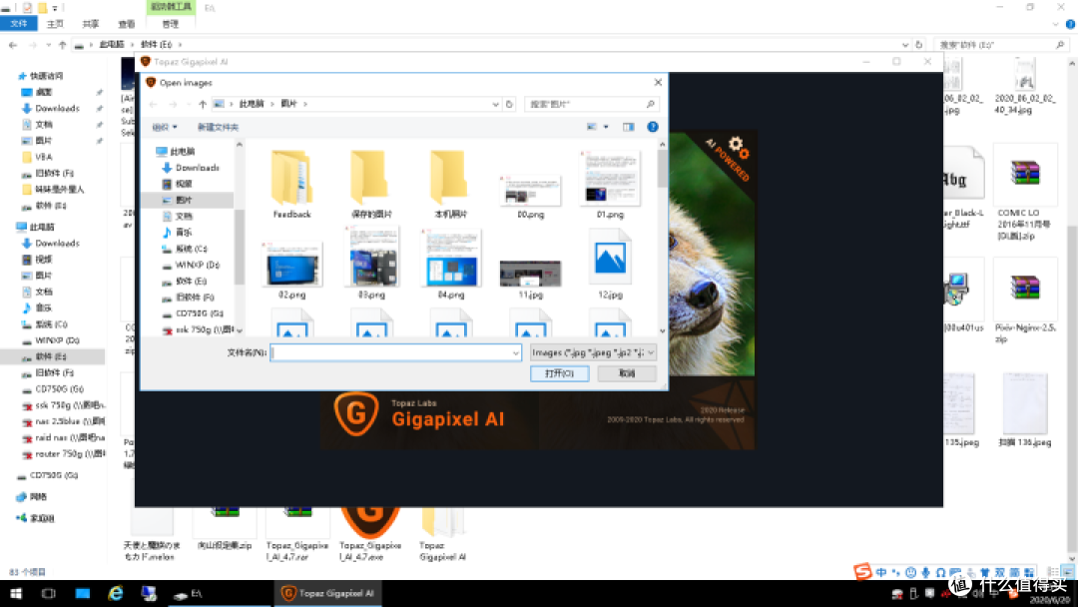Open the 主页 tab in Explorer ribbon

click(x=55, y=24)
